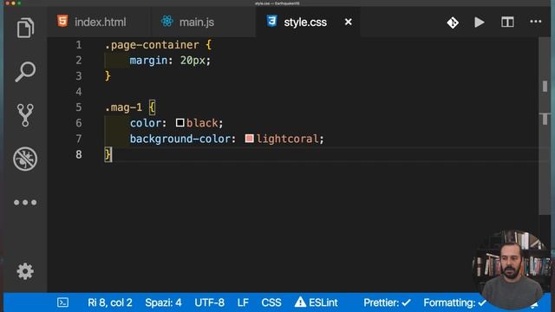Open the Manage gear icon

click(x=25, y=271)
